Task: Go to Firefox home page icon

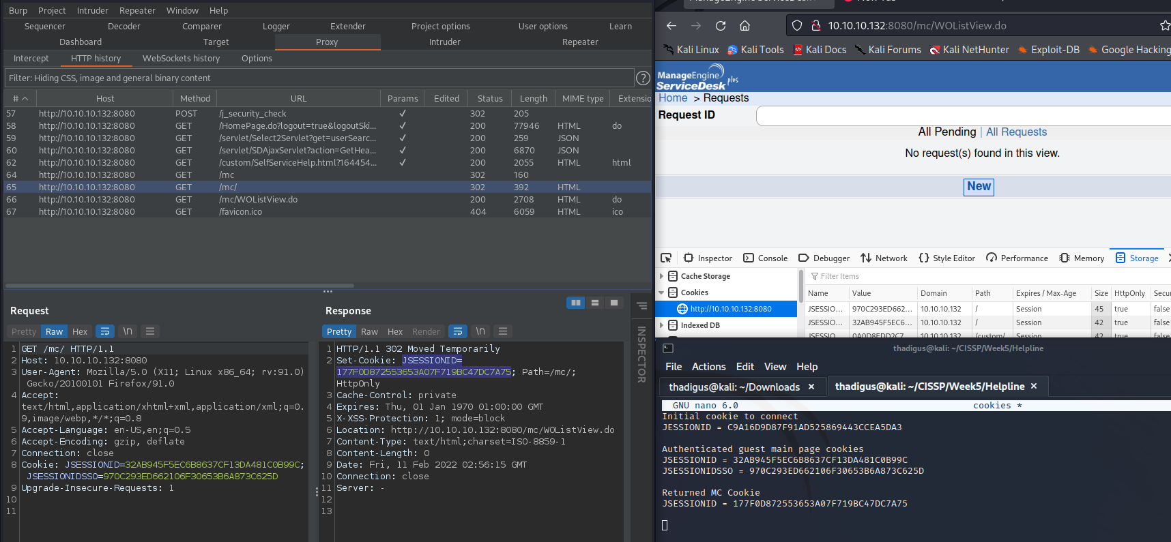Action: click(745, 26)
